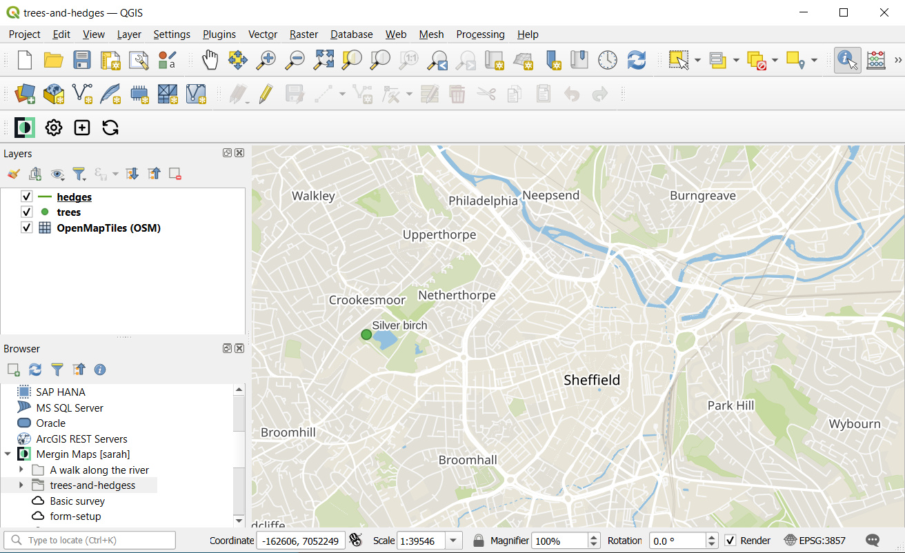The width and height of the screenshot is (905, 553).
Task: Click Manage Map Themes eye icon
Action: click(57, 174)
